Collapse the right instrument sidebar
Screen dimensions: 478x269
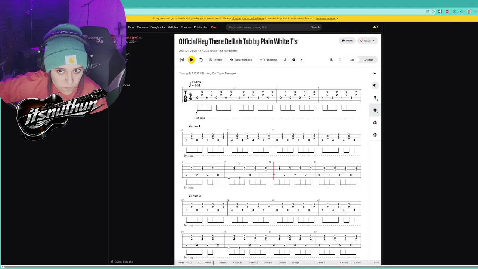(x=375, y=73)
